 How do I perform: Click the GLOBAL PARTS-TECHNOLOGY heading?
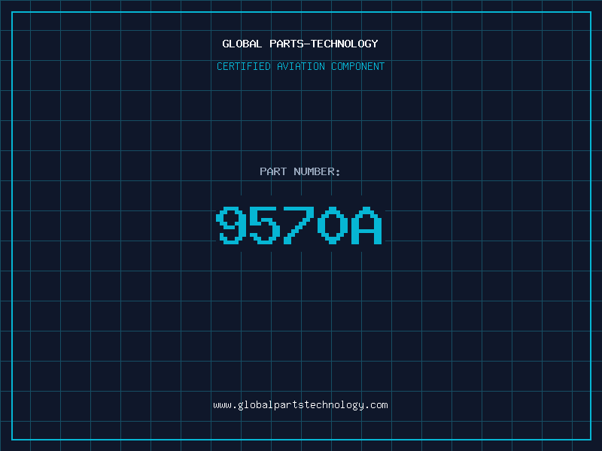(x=300, y=44)
